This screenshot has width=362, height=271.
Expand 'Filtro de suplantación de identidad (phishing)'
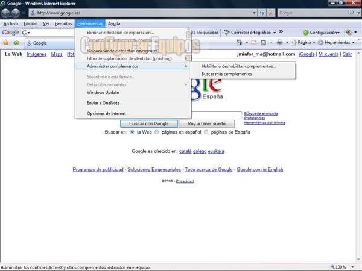(133, 58)
